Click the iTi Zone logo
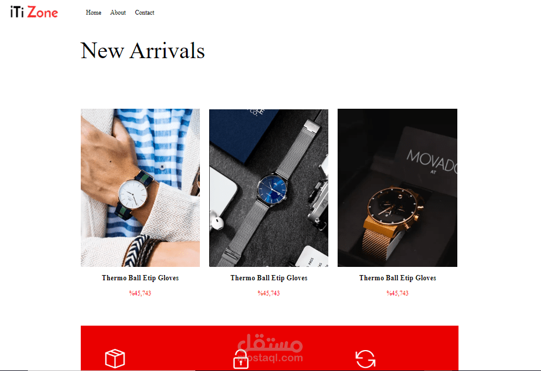This screenshot has height=371, width=541. (34, 12)
